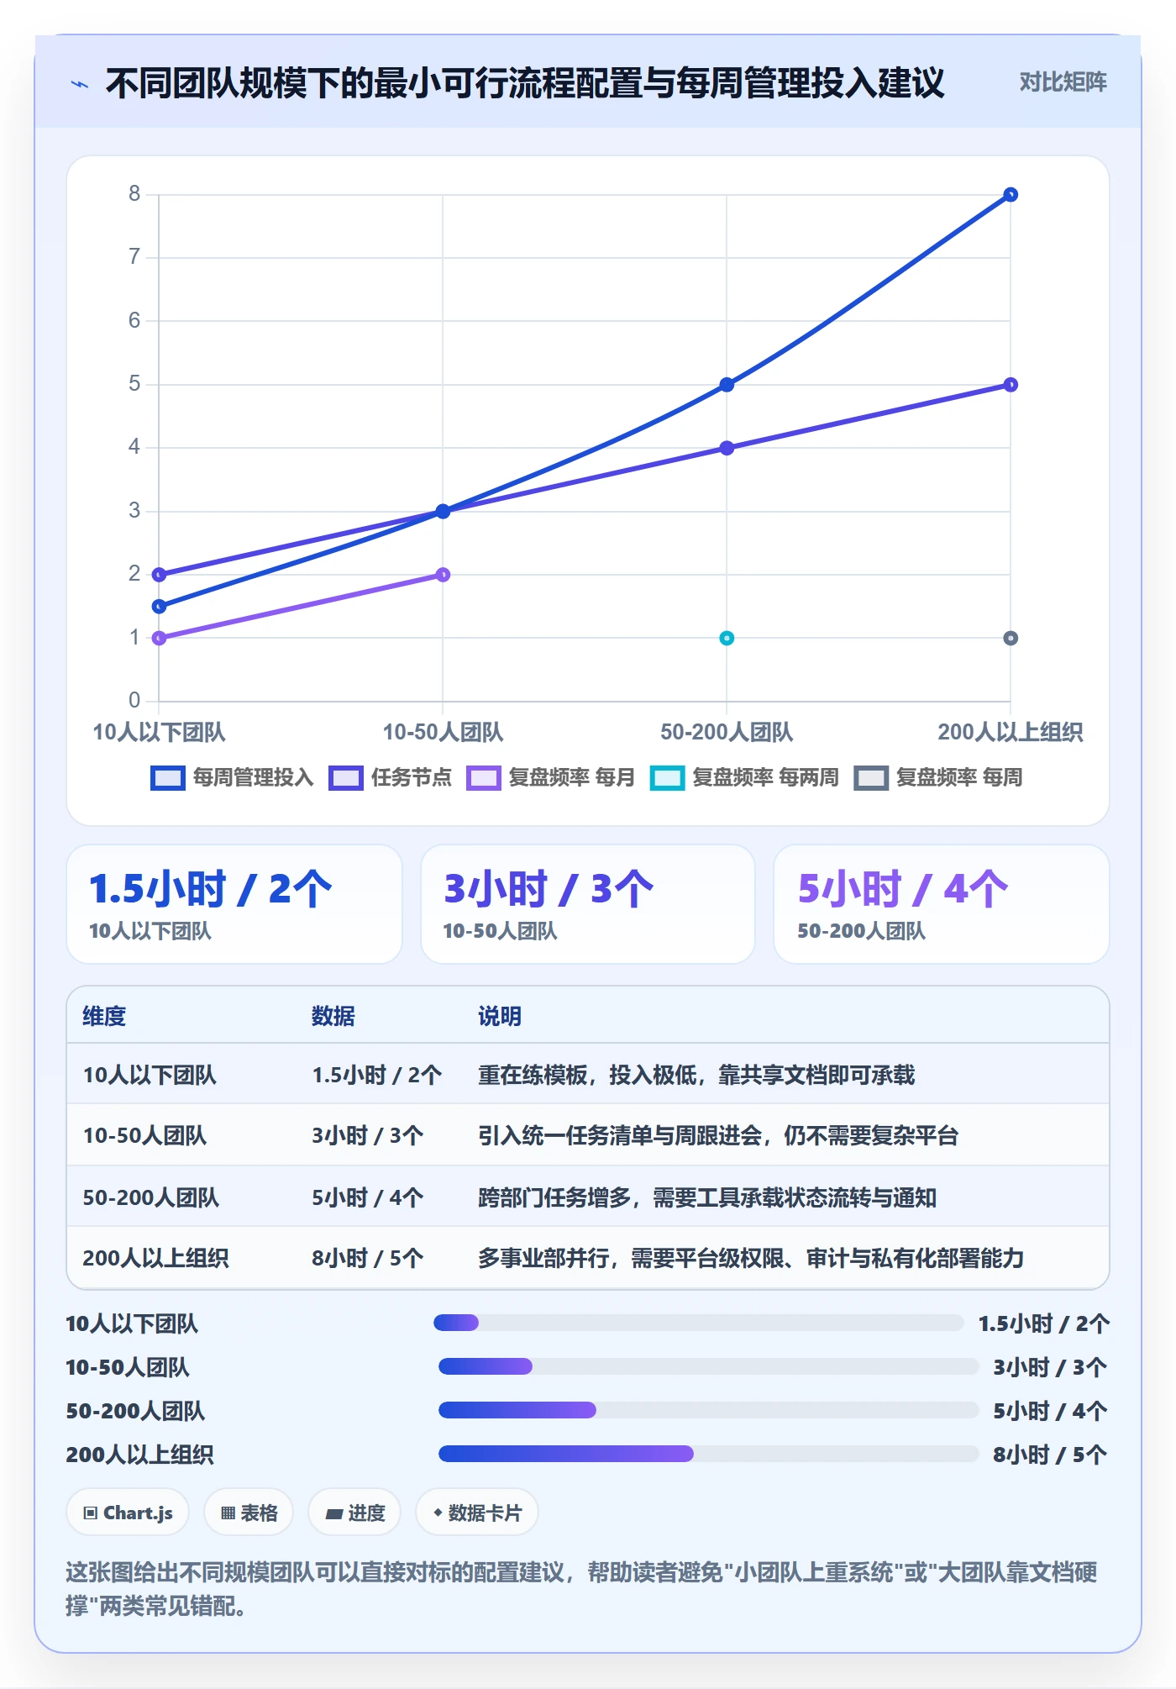
Task: Click the caption paragraph at the bottom
Action: (x=581, y=1588)
